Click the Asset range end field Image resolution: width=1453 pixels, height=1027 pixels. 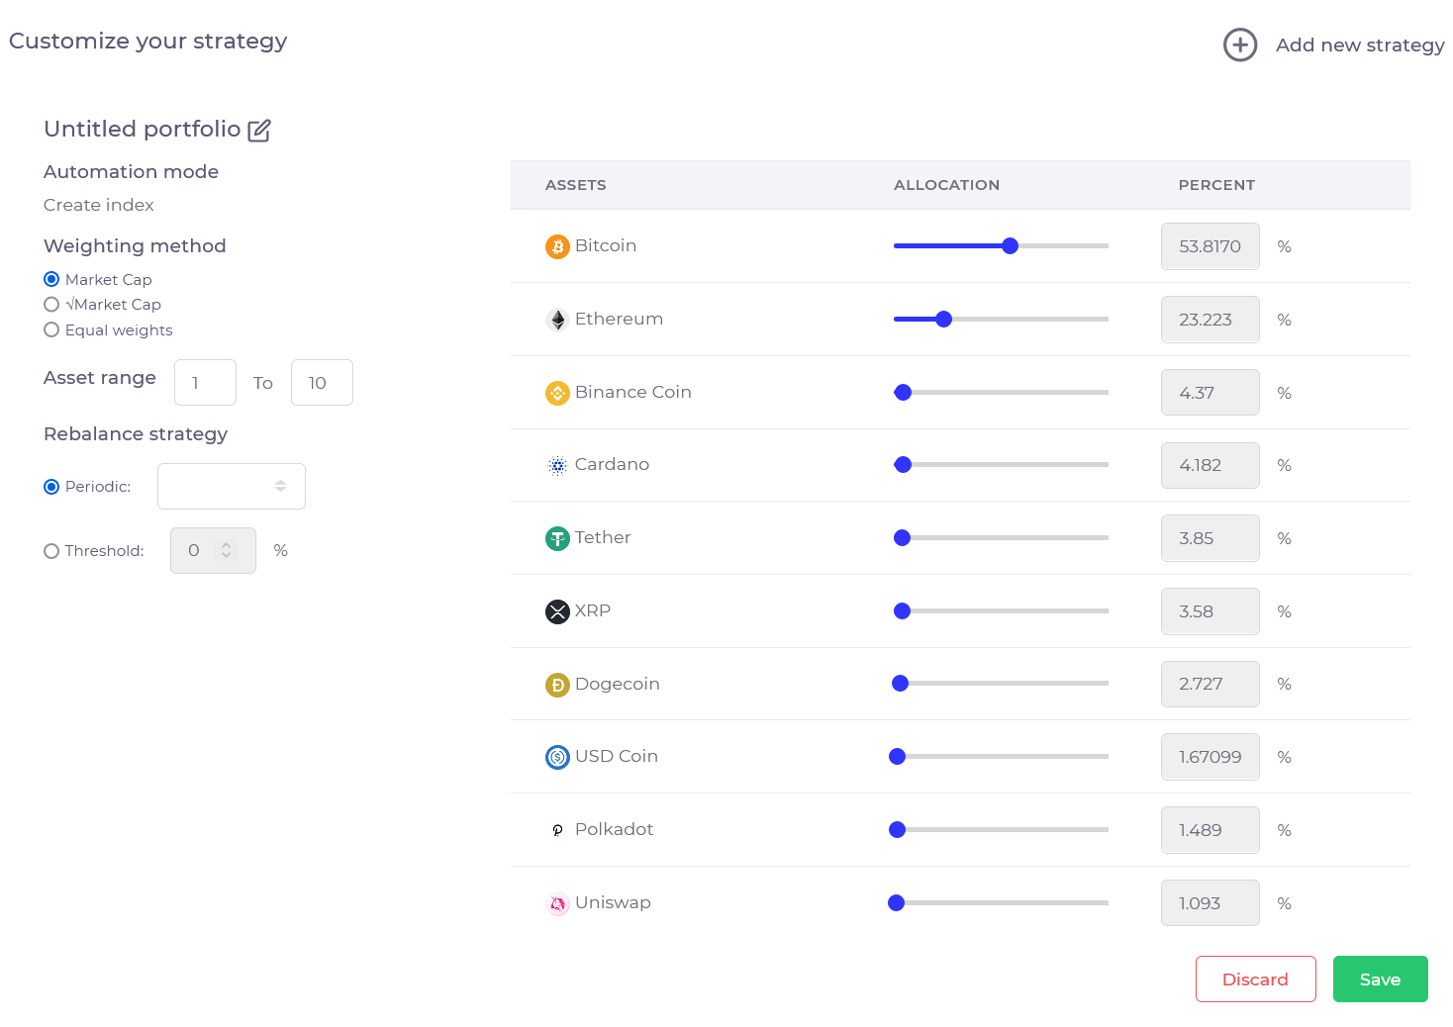(x=322, y=382)
